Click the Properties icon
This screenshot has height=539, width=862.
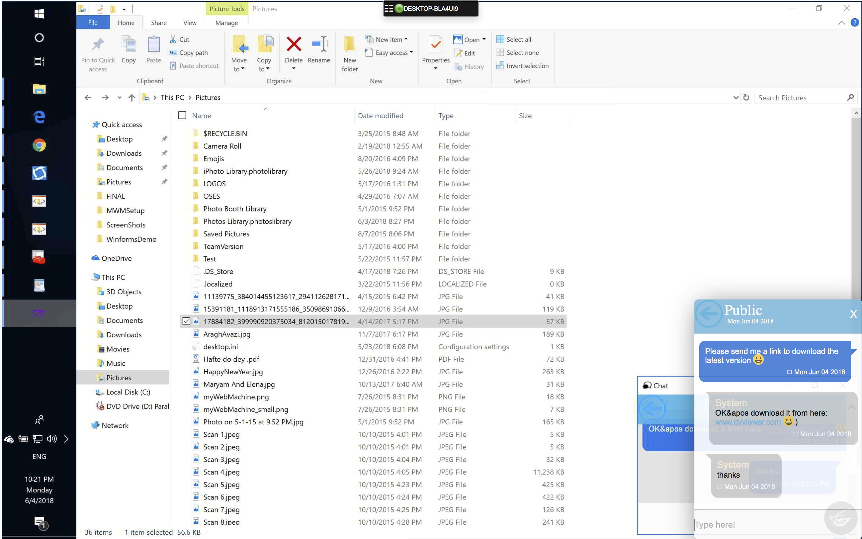pos(435,45)
